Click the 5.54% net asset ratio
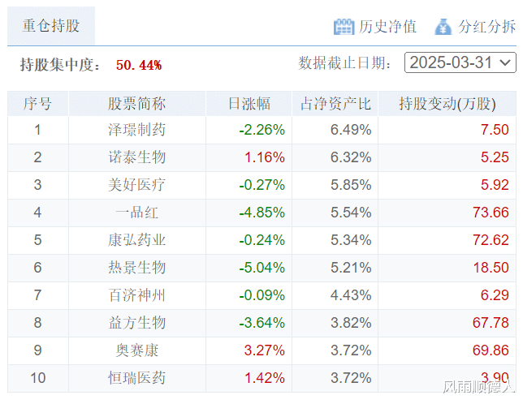523x404 pixels. click(x=351, y=213)
